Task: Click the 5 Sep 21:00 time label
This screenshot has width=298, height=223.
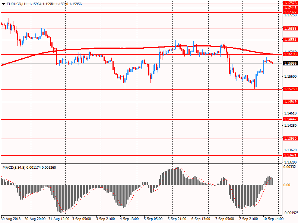Action: point(177,219)
